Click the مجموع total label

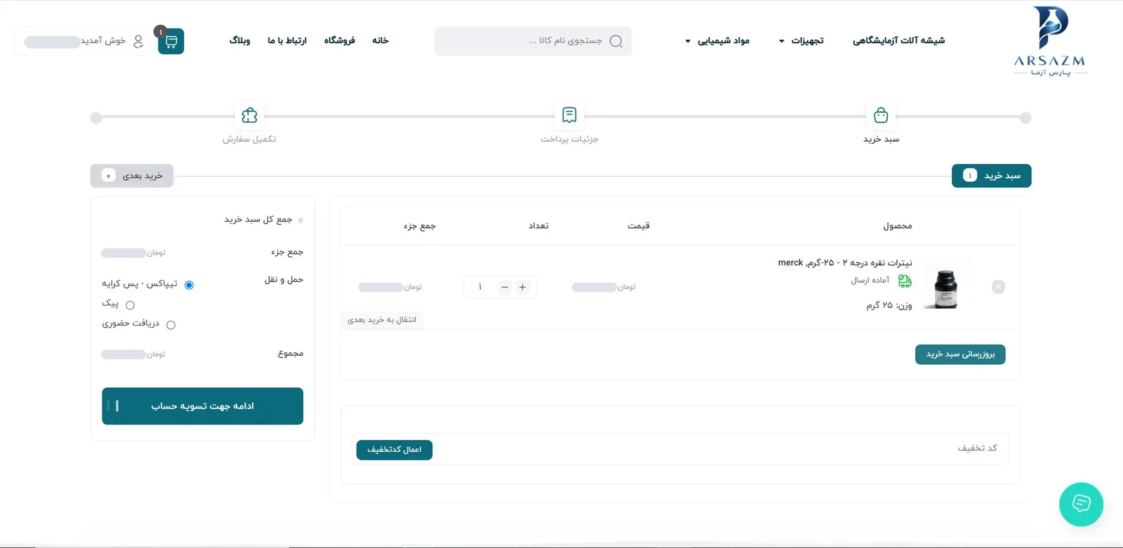(291, 354)
